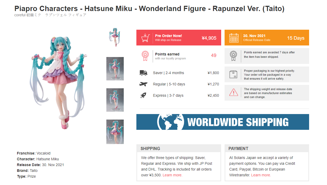Screen dimensions: 327x185
Task: Select the Regular shipping airplane icon
Action: tap(143, 84)
